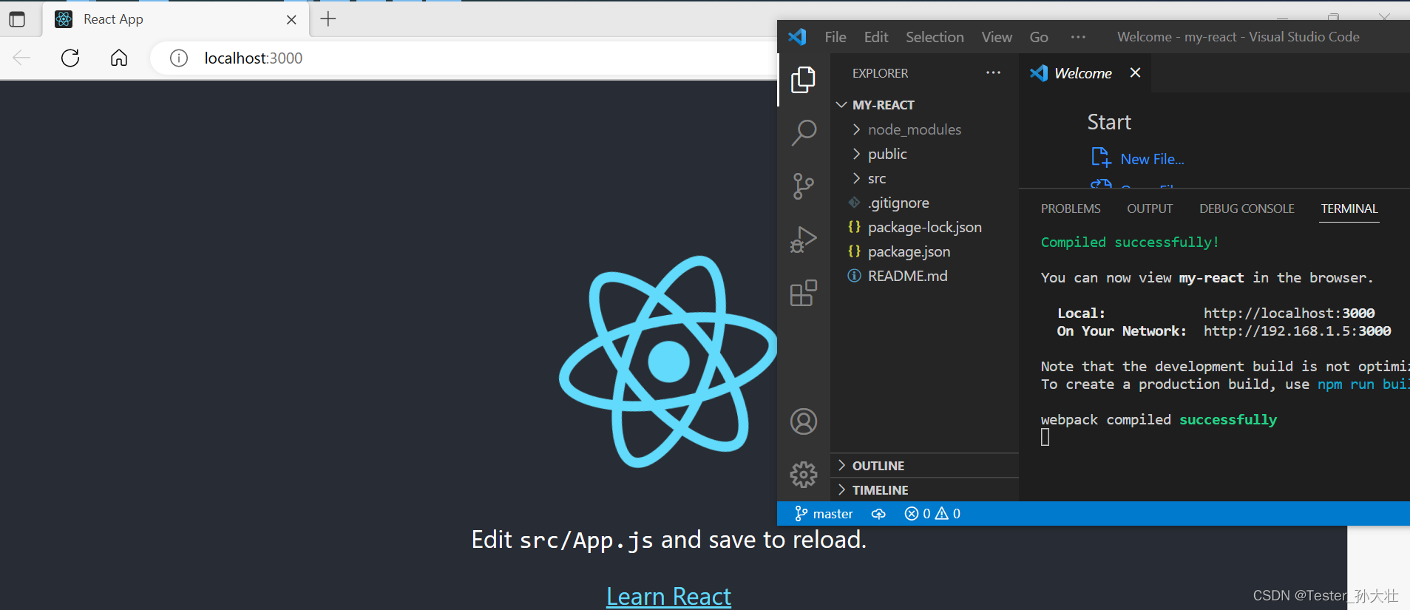Click the terminal cursor prompt

1045,438
